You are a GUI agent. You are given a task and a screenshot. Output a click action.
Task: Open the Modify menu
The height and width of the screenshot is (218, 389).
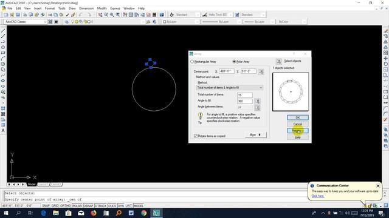click(102, 8)
